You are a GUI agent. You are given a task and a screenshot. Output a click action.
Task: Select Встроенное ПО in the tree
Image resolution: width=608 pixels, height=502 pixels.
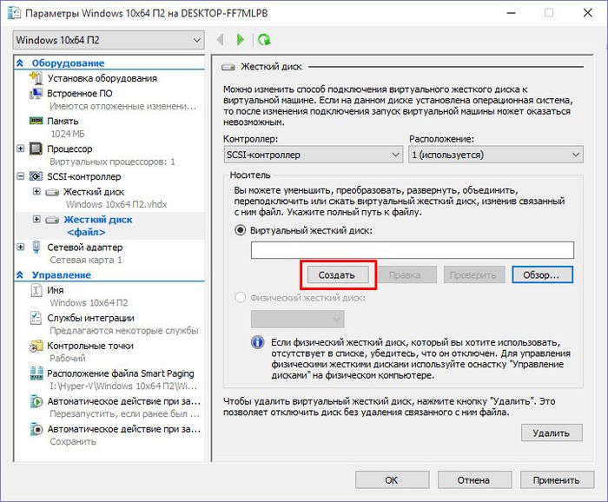coord(80,94)
